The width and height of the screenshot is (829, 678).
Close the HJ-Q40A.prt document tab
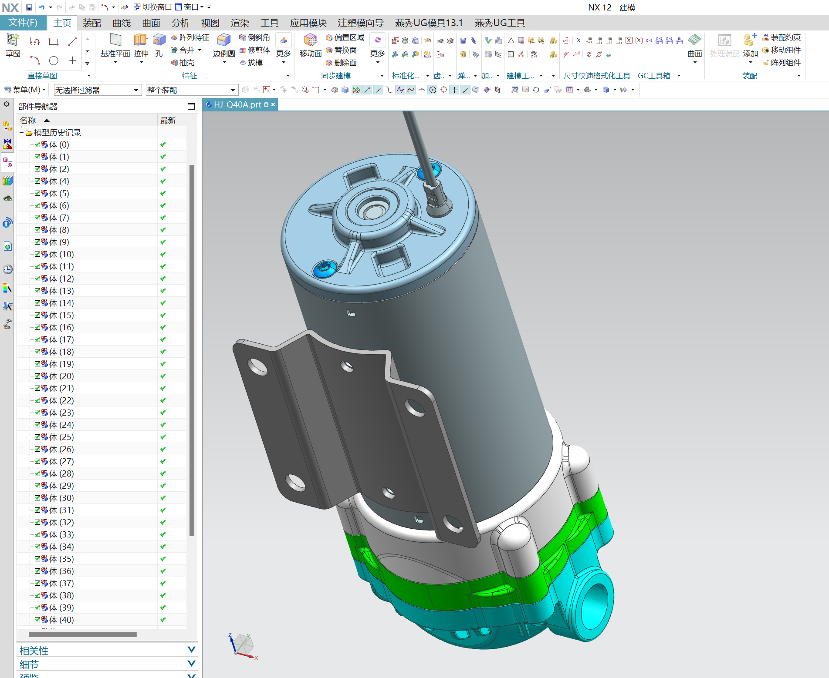pyautogui.click(x=273, y=104)
